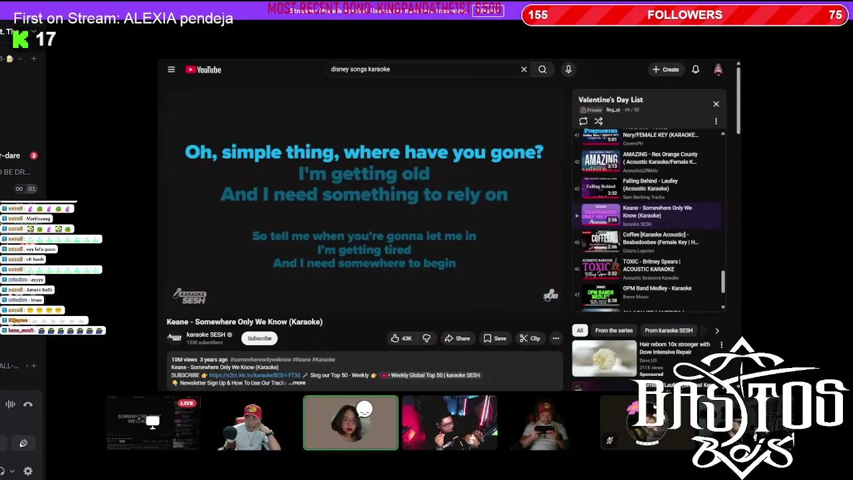
Task: Play Coffee Beabadoobee karaoke from playlist
Action: pos(646,242)
